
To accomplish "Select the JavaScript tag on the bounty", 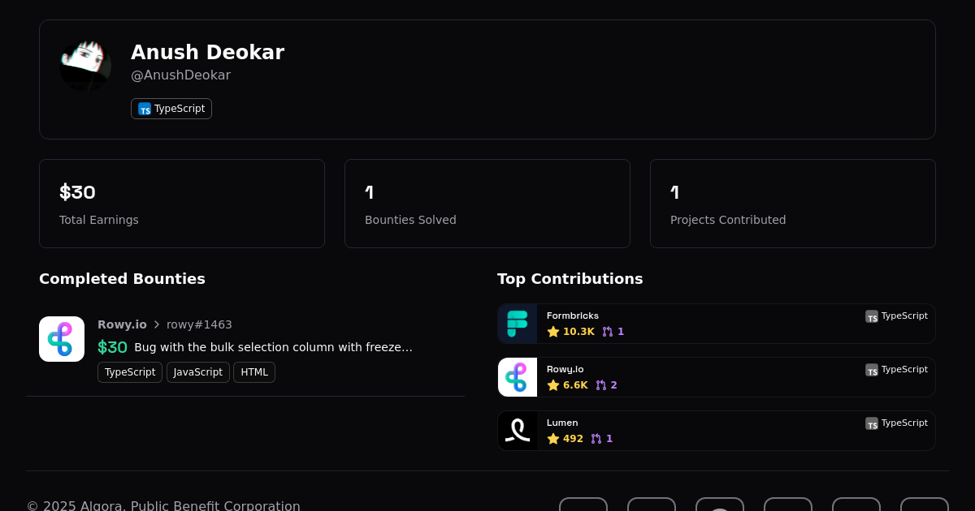I will point(198,372).
